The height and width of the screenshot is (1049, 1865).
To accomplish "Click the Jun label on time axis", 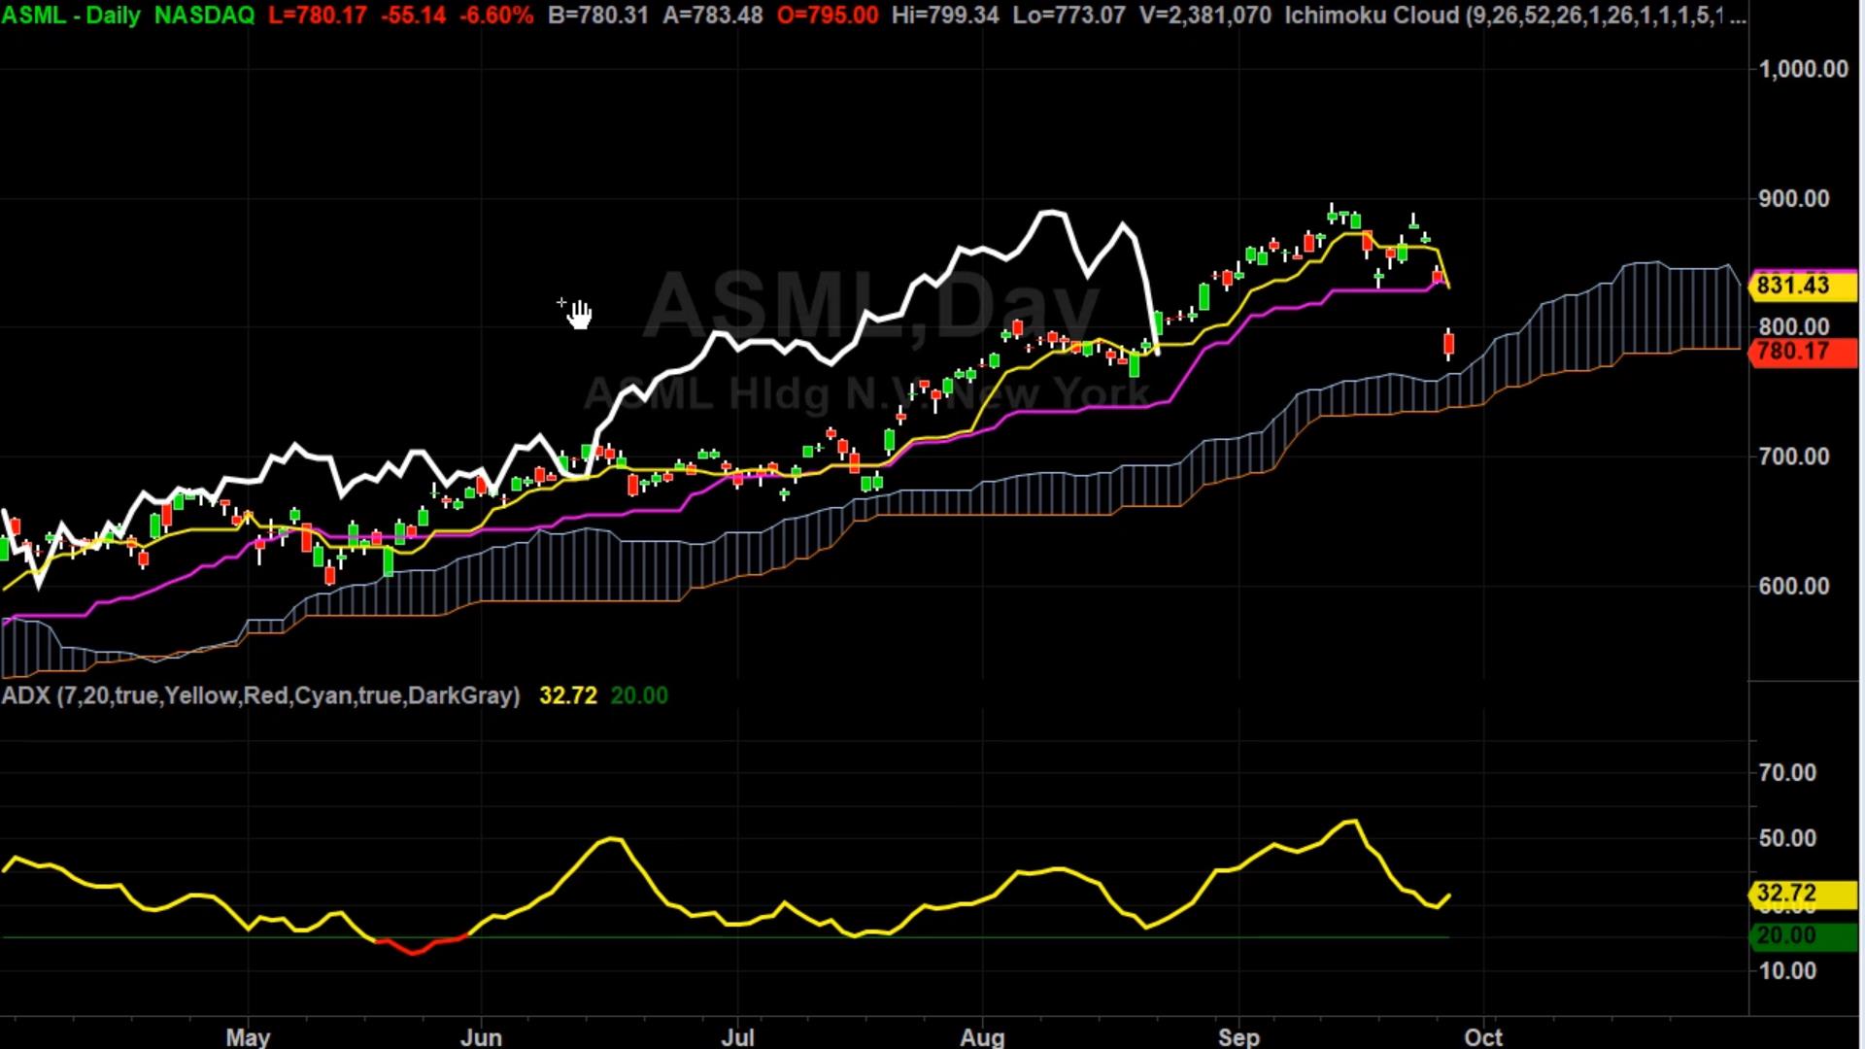I will (x=481, y=1036).
